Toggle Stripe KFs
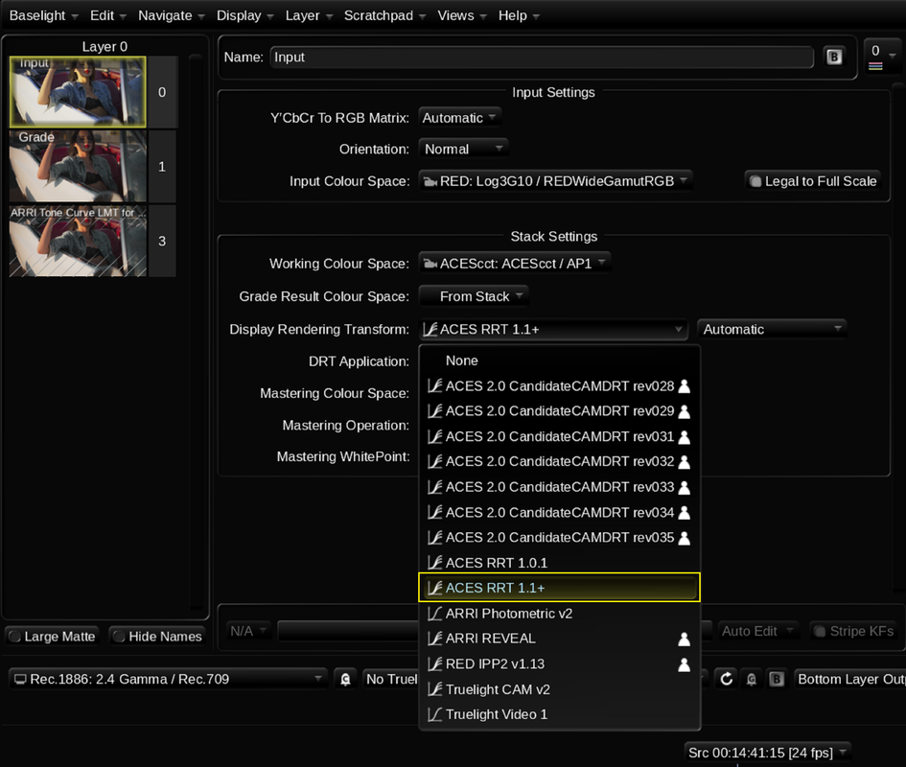 854,631
